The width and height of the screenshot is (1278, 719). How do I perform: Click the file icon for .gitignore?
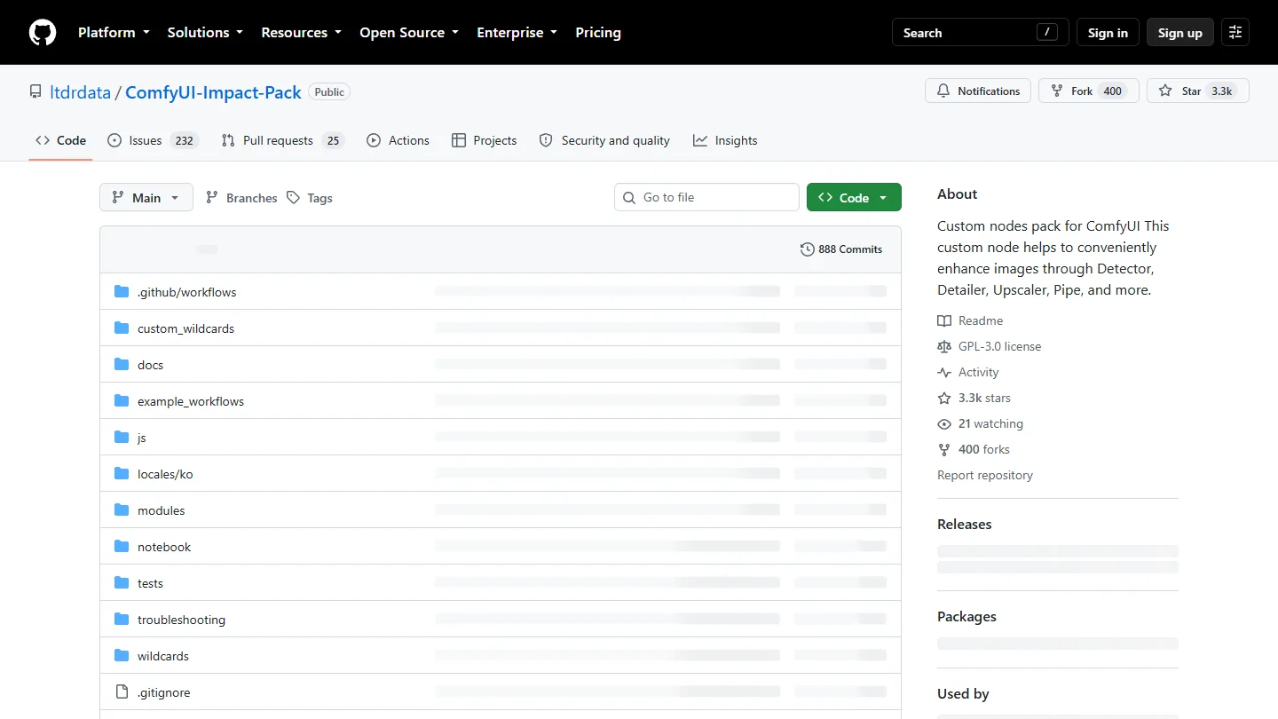[x=122, y=692]
